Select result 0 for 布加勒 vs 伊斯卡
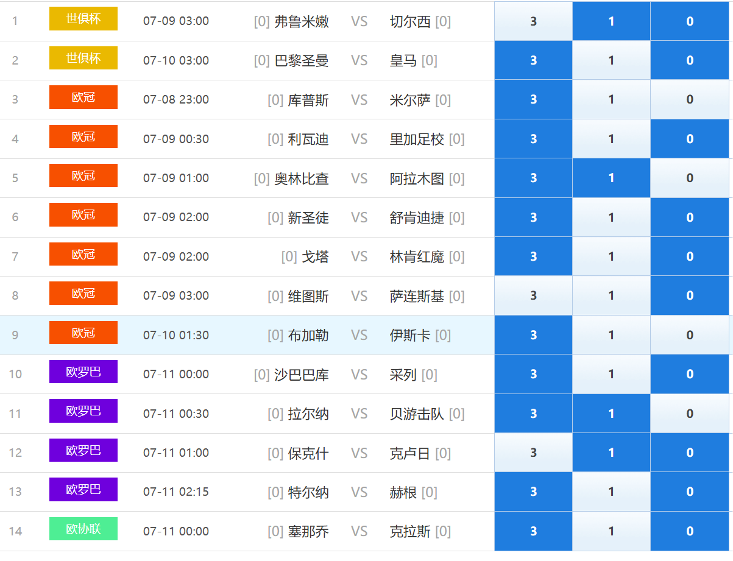This screenshot has width=733, height=561. point(689,335)
